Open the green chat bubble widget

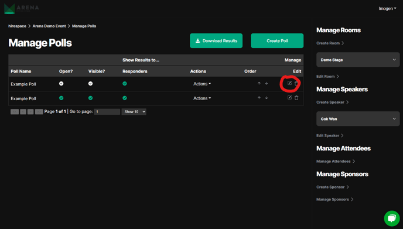392,218
